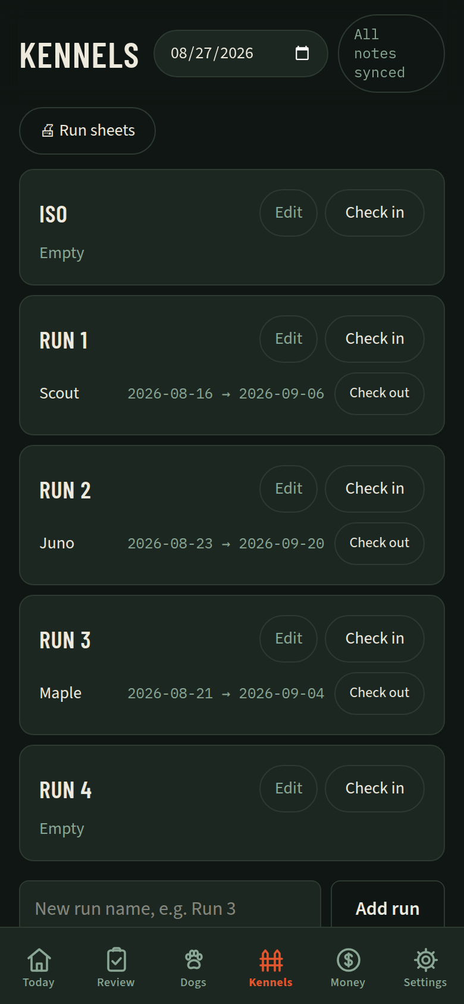Check in a dog to Run 3
This screenshot has width=464, height=1004.
coord(375,639)
